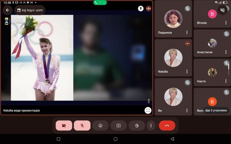Screen dimensions: 231x144
Task: Hang up the call
Action: coord(167,125)
